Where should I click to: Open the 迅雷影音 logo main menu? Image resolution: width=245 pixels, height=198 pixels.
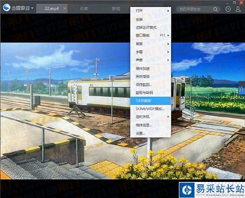pos(18,8)
